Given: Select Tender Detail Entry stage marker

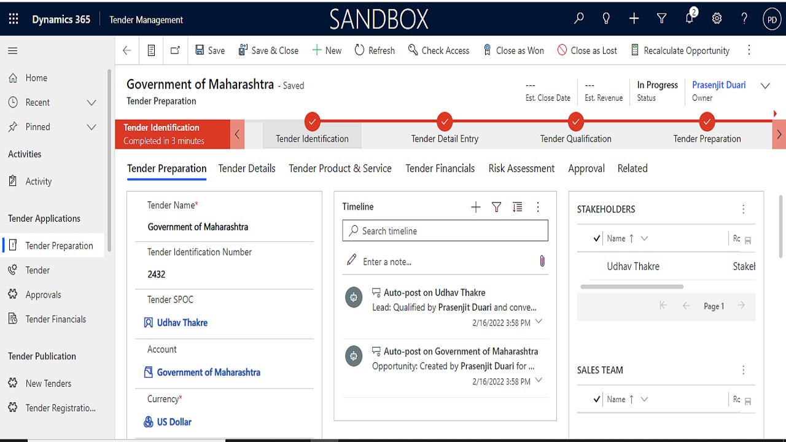Looking at the screenshot, I should (x=445, y=121).
